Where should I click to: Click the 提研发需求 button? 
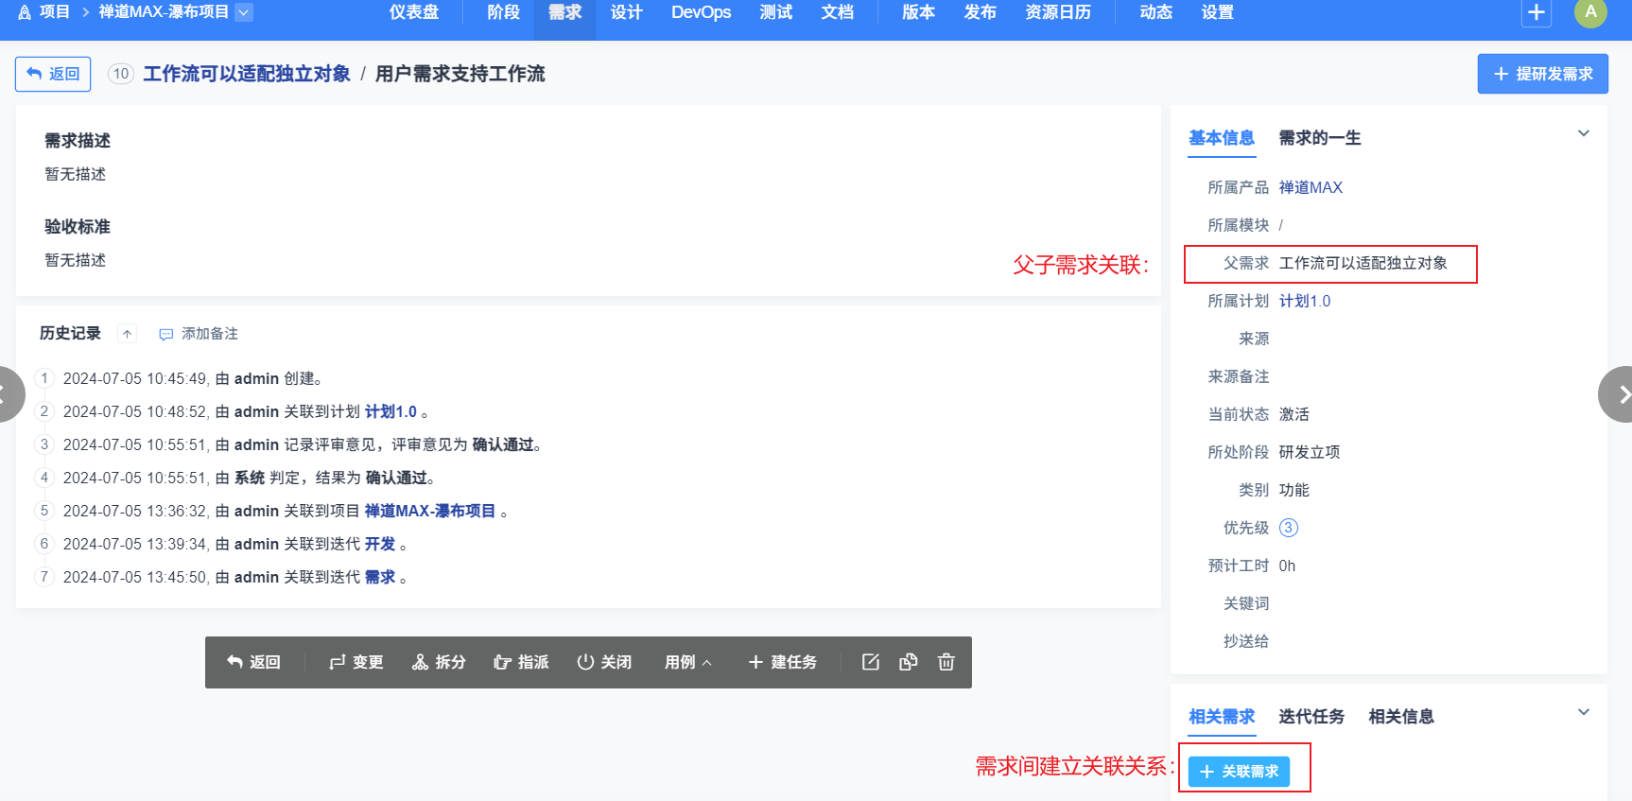[1542, 74]
